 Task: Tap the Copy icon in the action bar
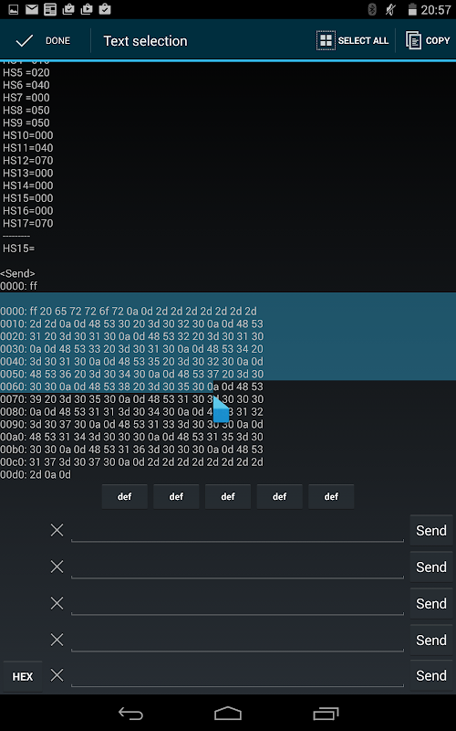[413, 40]
